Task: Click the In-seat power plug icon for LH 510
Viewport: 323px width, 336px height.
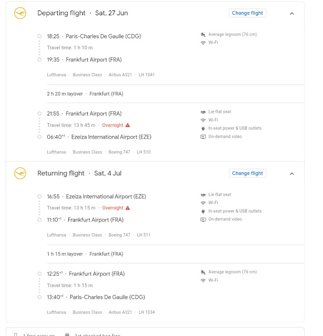Action: tap(203, 128)
